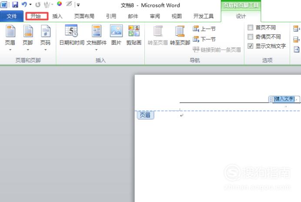The height and width of the screenshot is (202, 301).
Task: Click the Word application icon in title bar
Action: pyautogui.click(x=4, y=5)
